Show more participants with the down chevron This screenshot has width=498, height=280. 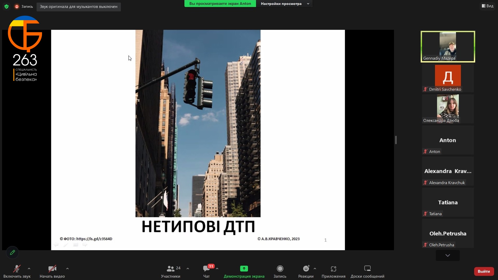[x=448, y=255]
